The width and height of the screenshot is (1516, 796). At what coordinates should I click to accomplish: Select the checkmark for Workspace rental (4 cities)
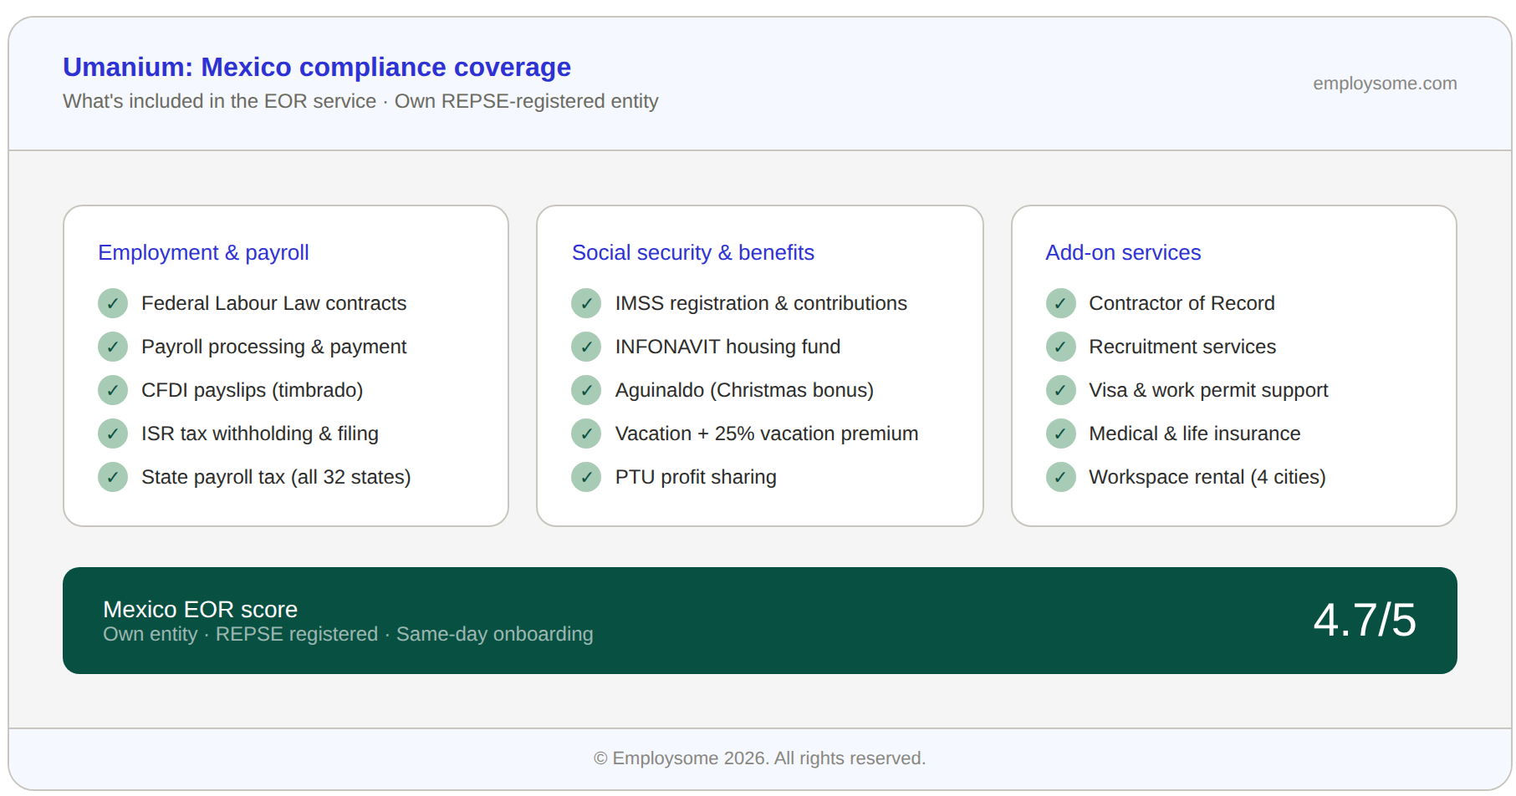tap(1060, 477)
